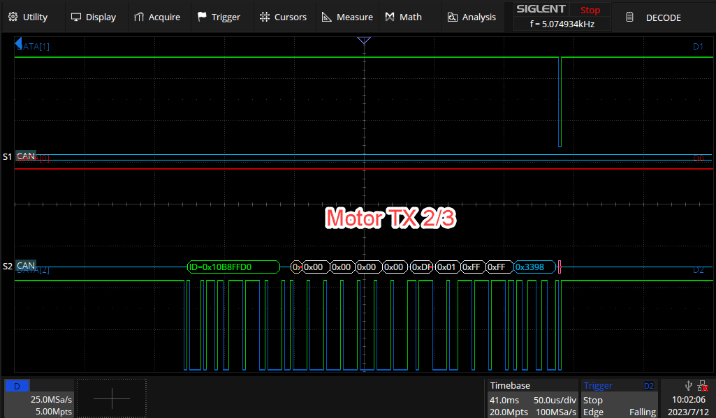This screenshot has height=418, width=716.
Task: Click the trigger position triangle marker
Action: (x=364, y=40)
